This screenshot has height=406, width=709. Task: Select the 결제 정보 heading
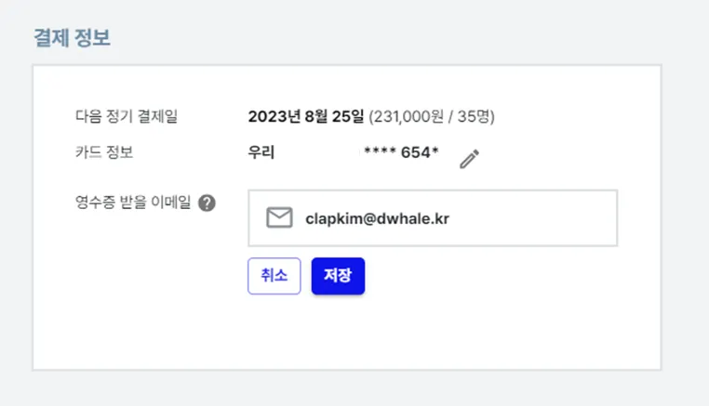pos(72,37)
